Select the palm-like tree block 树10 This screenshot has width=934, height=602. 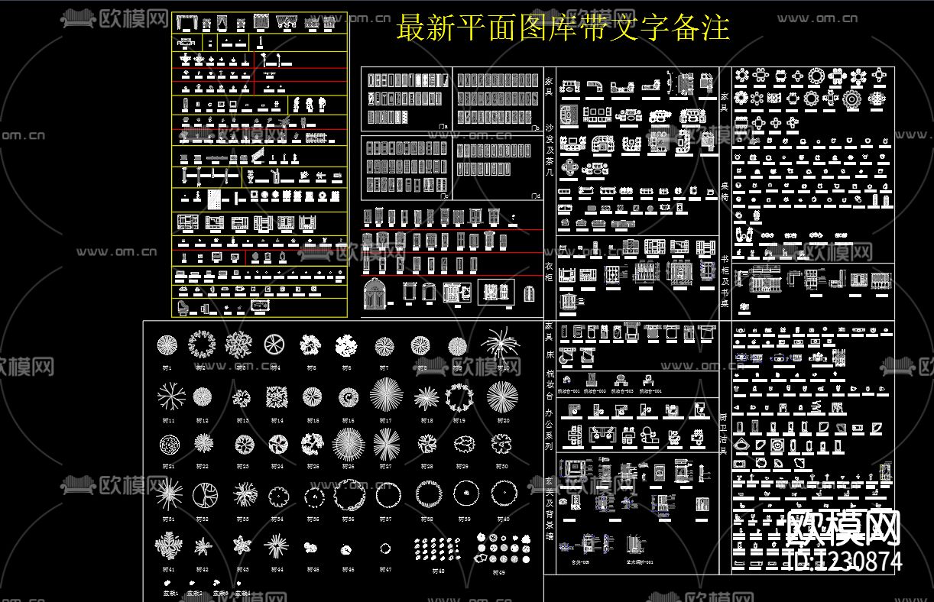coord(501,344)
